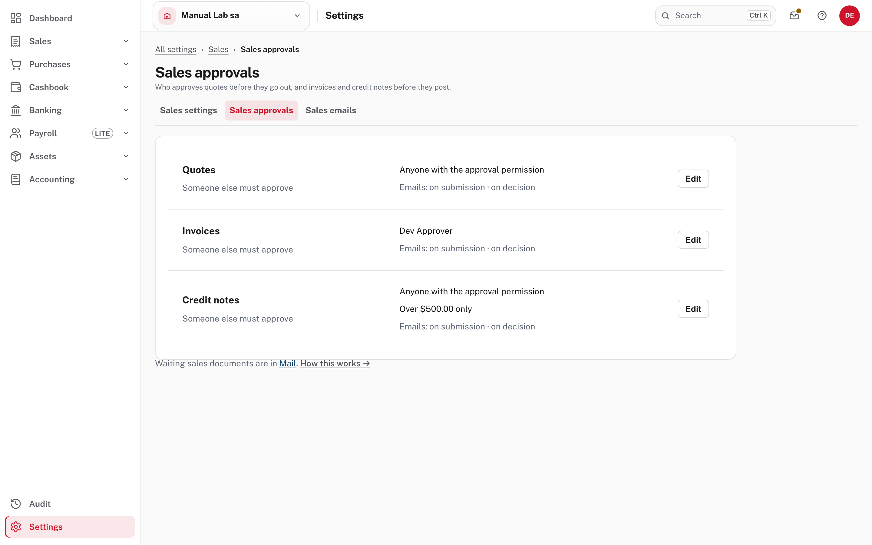Viewport: 872px width, 545px height.
Task: Click the Assets box icon
Action: 15,157
